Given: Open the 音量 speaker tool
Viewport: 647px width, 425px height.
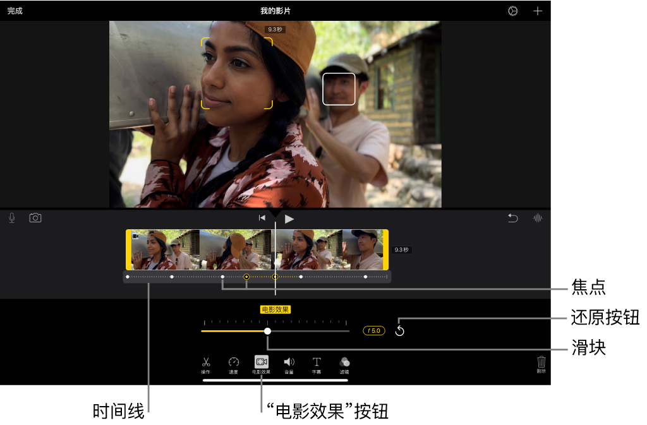Looking at the screenshot, I should pos(289,365).
